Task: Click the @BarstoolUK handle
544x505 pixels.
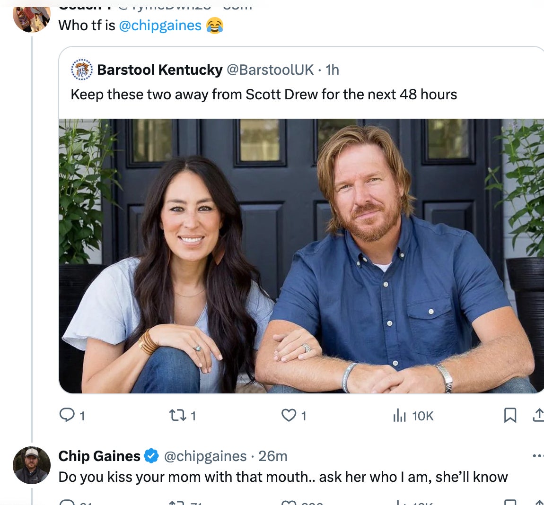Action: [270, 70]
